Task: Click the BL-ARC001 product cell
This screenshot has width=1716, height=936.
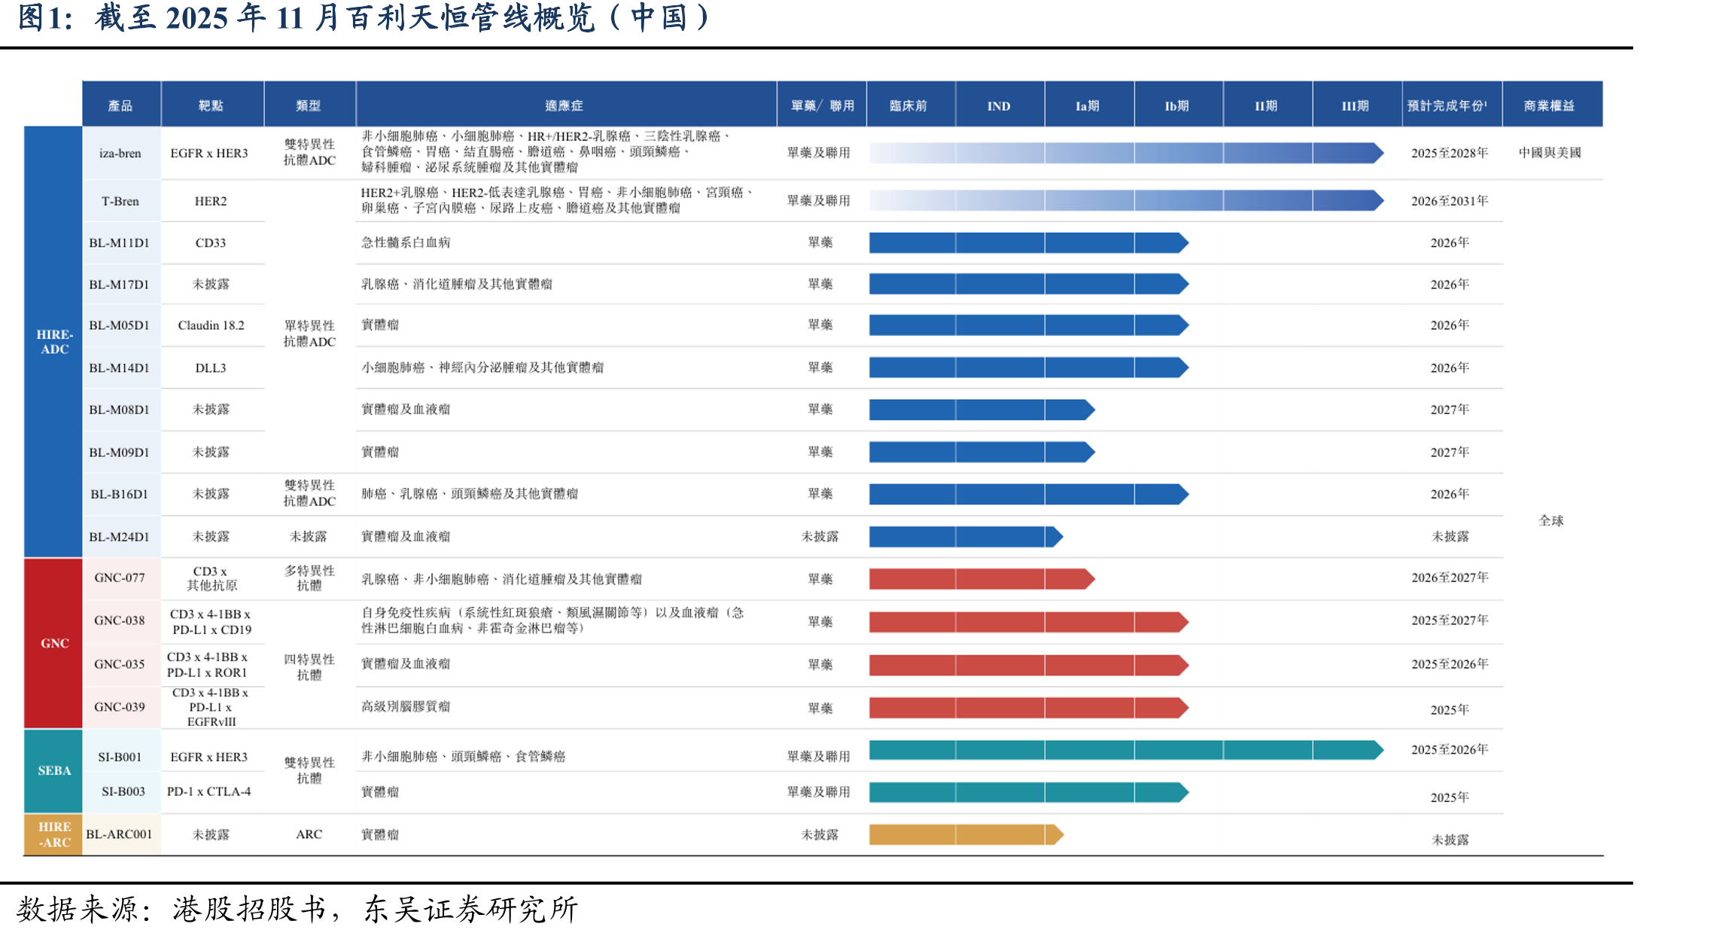Action: (x=120, y=834)
